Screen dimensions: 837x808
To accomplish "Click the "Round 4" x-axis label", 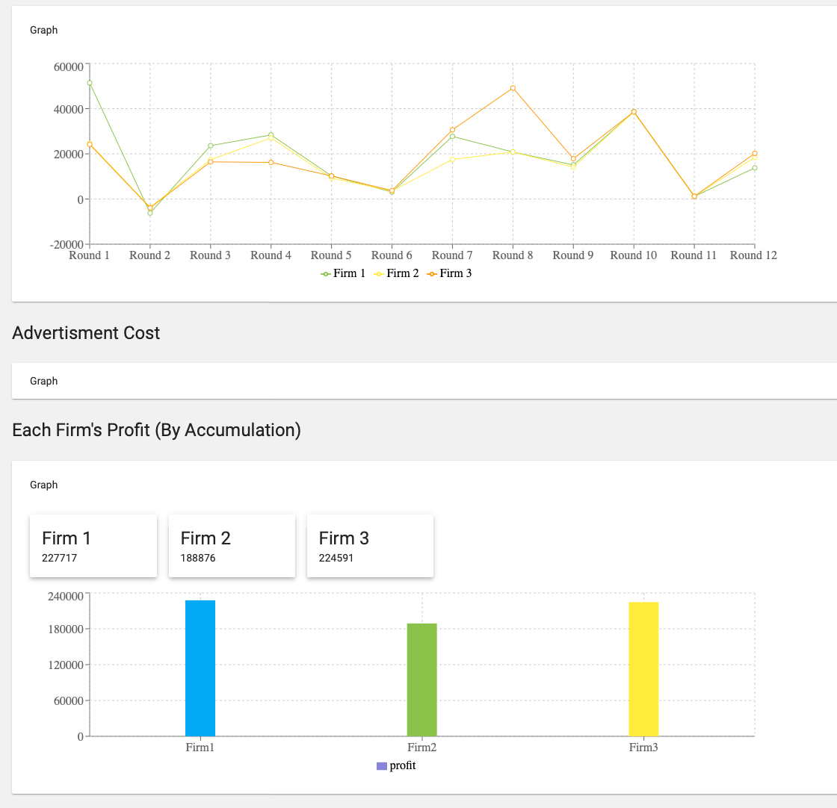I will (x=271, y=255).
